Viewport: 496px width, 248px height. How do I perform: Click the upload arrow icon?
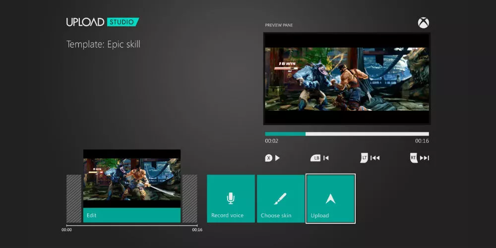[x=330, y=199]
